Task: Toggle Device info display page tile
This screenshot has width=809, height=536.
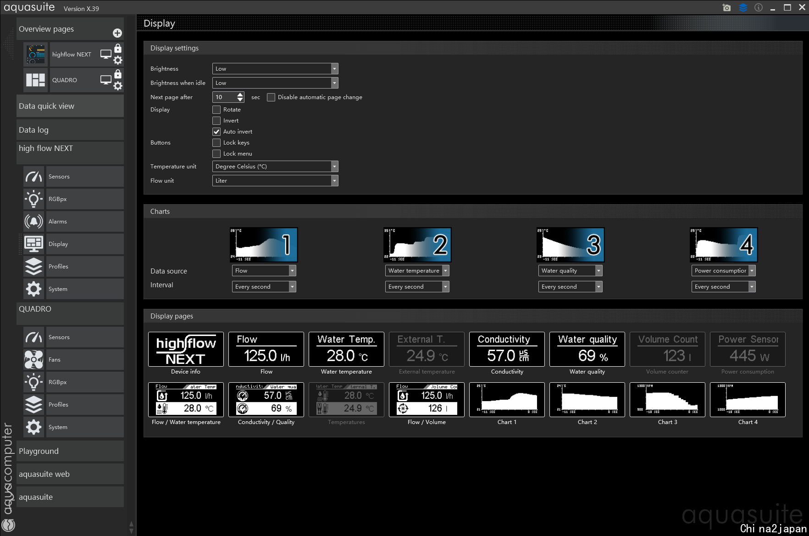Action: [x=186, y=349]
